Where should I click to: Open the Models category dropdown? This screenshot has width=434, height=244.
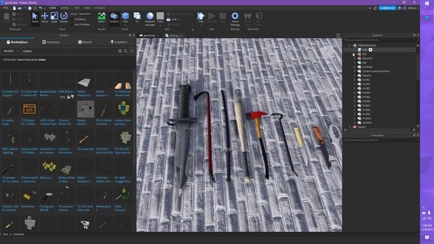coord(11,51)
